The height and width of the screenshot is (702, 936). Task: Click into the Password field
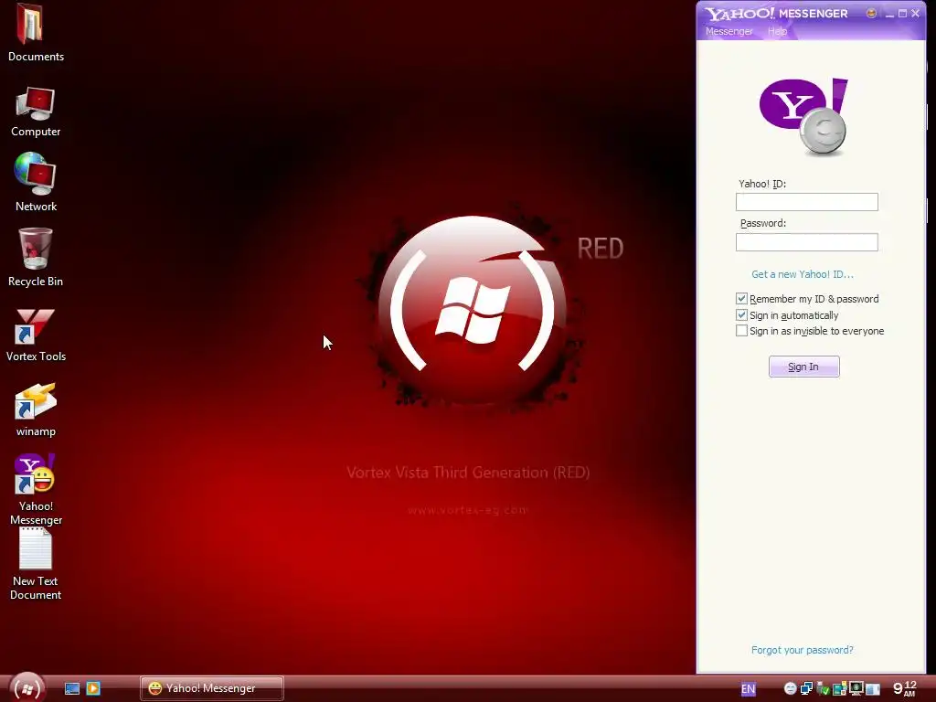point(806,241)
